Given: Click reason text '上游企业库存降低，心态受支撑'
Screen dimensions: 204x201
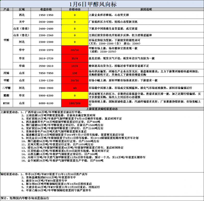Looking at the screenshot, I should point(109,15).
